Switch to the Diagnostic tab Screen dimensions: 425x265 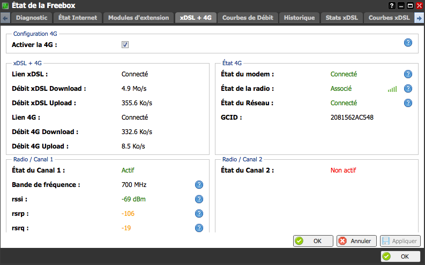(x=32, y=18)
